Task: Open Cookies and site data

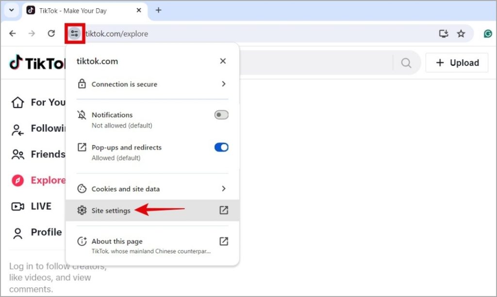Action: [152, 189]
